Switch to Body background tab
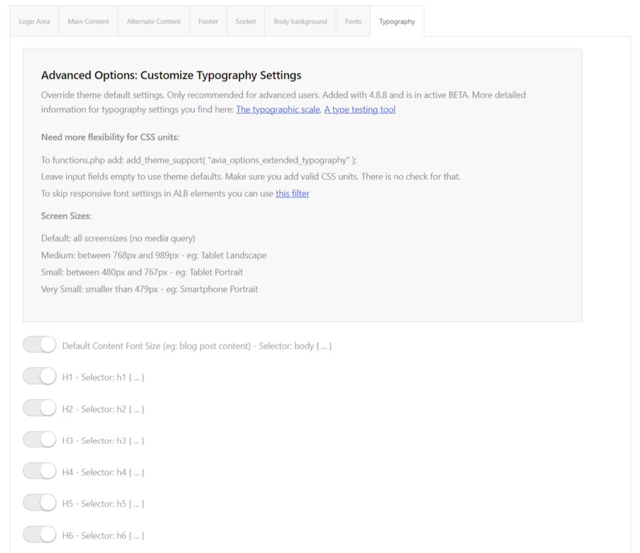Image resolution: width=640 pixels, height=553 pixels. pyautogui.click(x=301, y=21)
